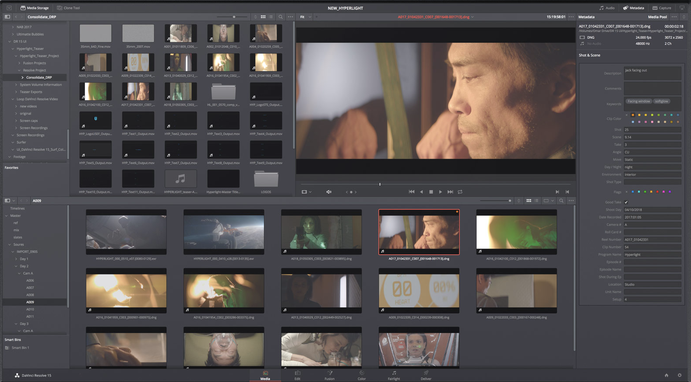This screenshot has height=382, width=691.
Task: Open the project manager home icon
Action: click(x=666, y=375)
